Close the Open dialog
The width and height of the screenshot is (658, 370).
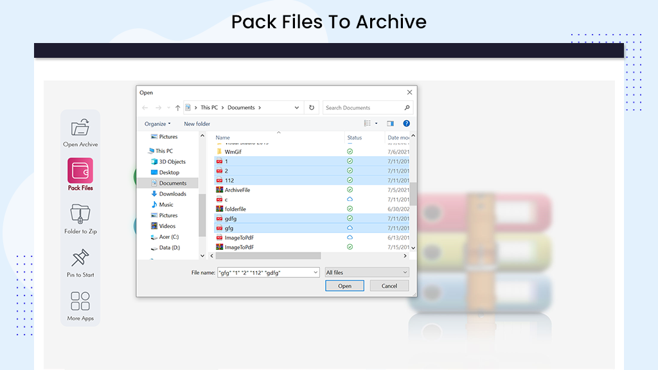click(409, 92)
